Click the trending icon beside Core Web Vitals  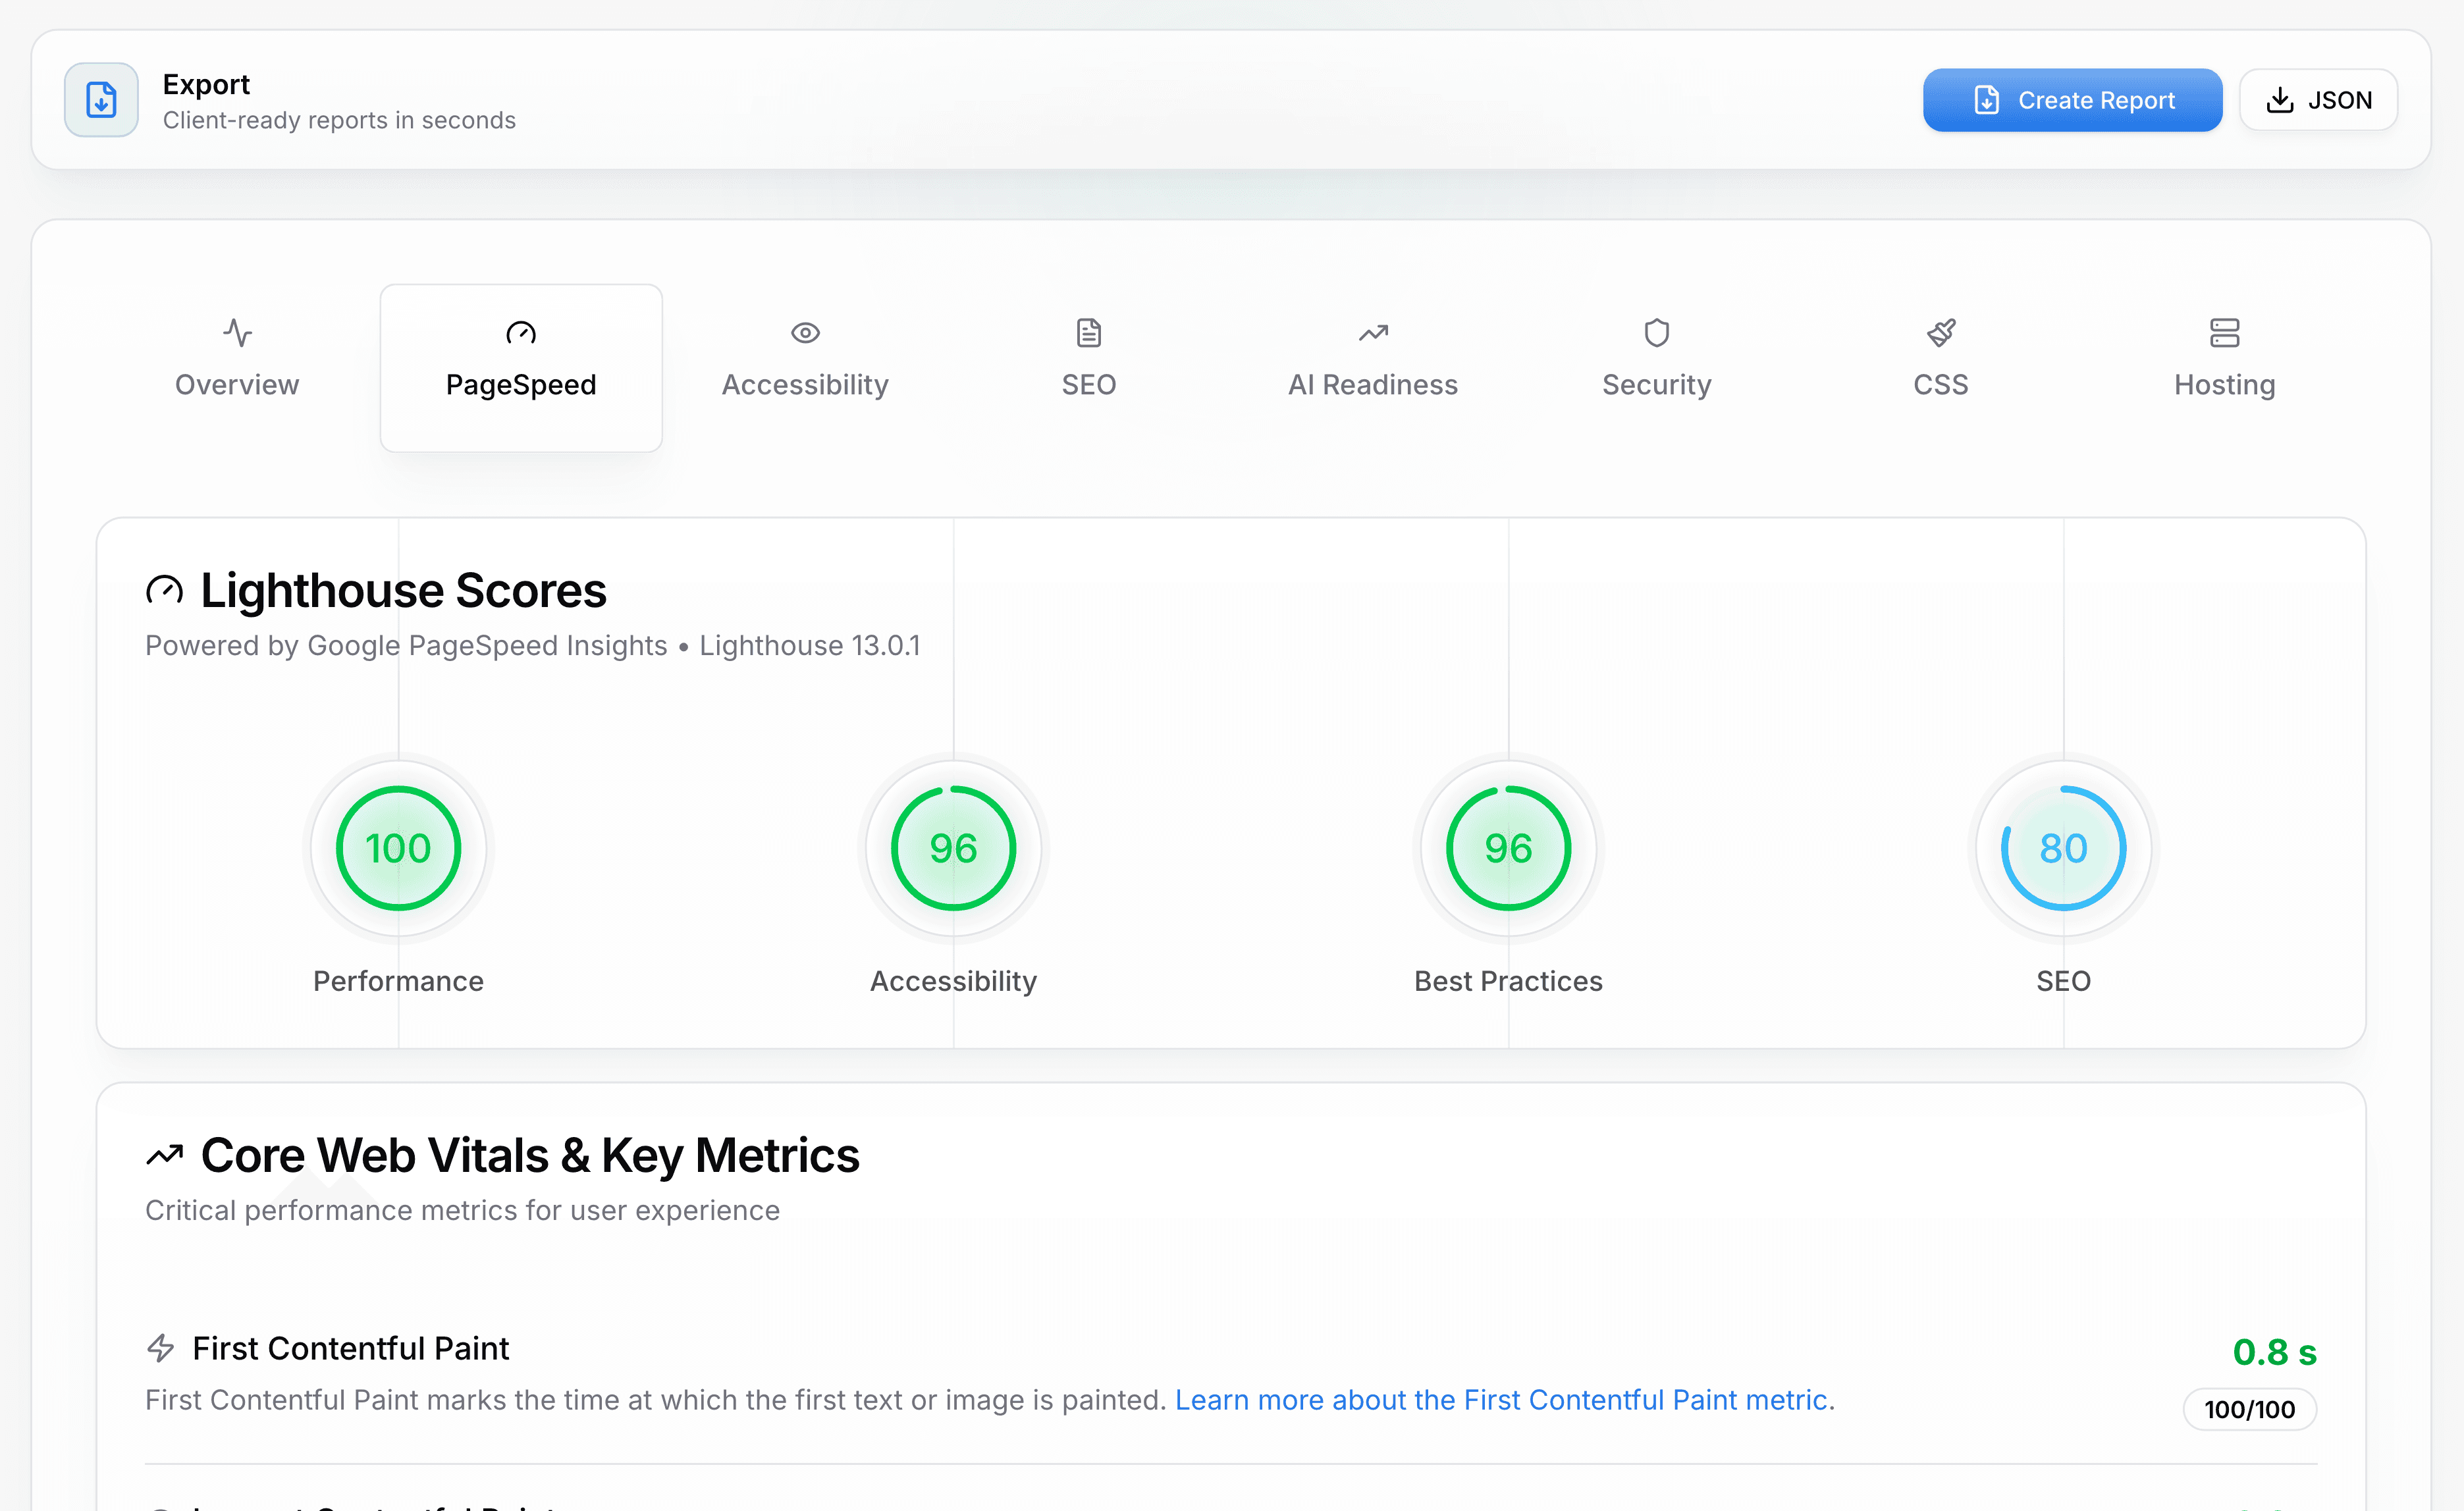click(x=165, y=1155)
